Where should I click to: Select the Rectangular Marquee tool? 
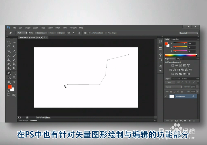pyautogui.click(x=9, y=42)
